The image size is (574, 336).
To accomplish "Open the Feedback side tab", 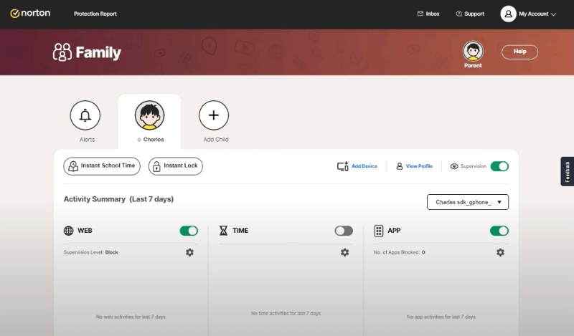I will point(567,171).
